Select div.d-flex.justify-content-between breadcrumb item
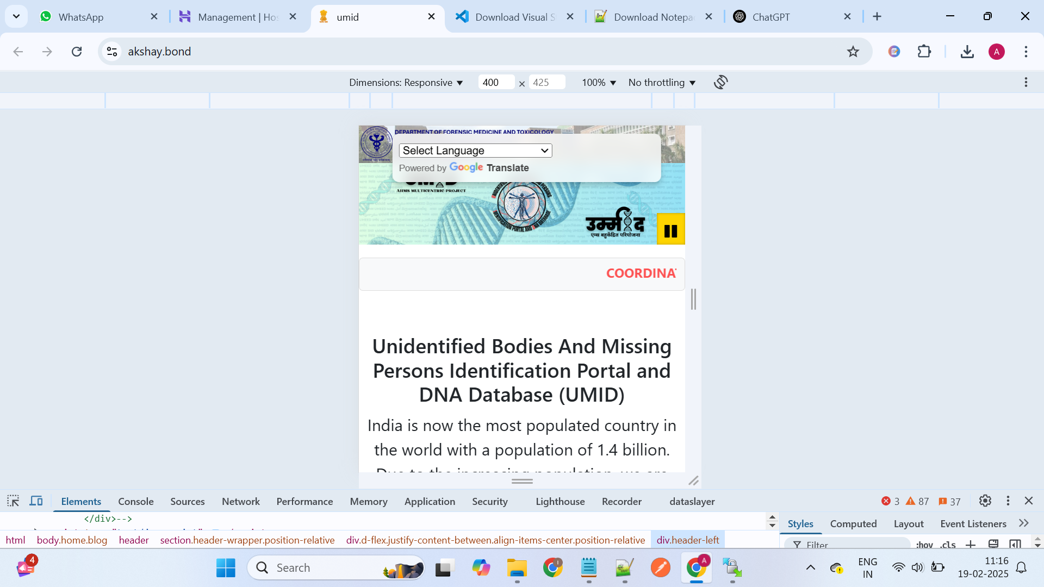Image resolution: width=1044 pixels, height=587 pixels. pos(495,540)
